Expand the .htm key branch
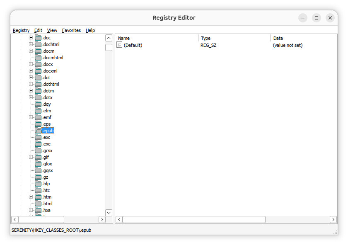Viewport: 348px width, 245px height. coord(31,197)
